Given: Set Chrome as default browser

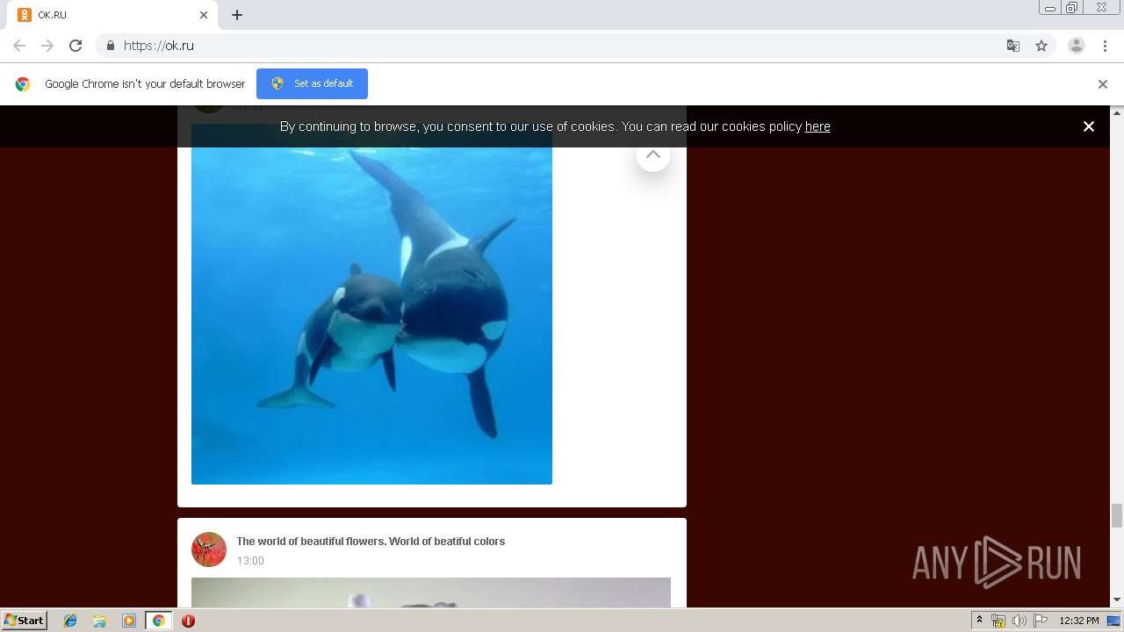Looking at the screenshot, I should coord(312,83).
